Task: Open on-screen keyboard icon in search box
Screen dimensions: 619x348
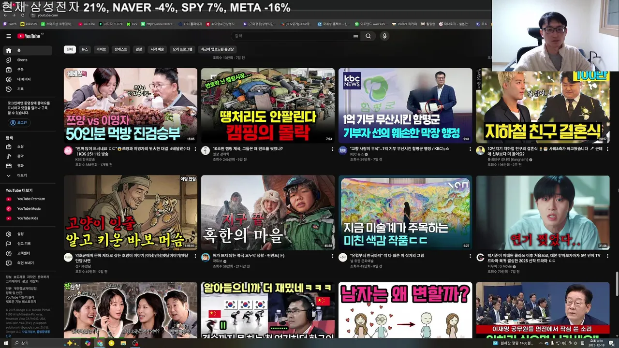Action: 356,36
